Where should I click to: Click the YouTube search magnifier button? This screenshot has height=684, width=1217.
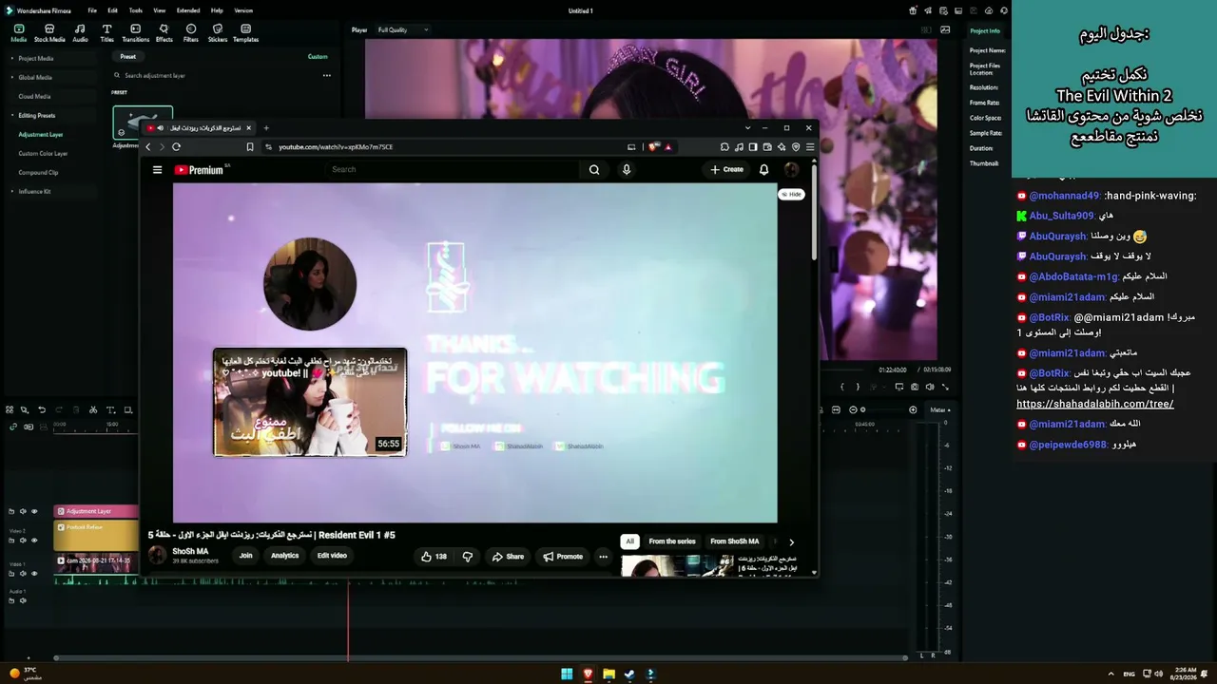594,170
